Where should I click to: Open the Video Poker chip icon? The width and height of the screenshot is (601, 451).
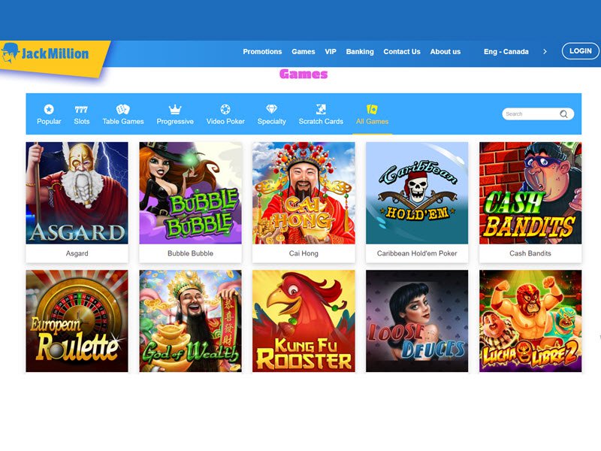[x=225, y=109]
